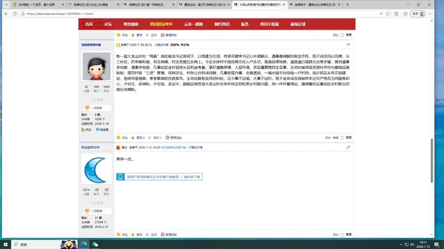Click the page vertical scrollbar thumb

click(x=432, y=160)
